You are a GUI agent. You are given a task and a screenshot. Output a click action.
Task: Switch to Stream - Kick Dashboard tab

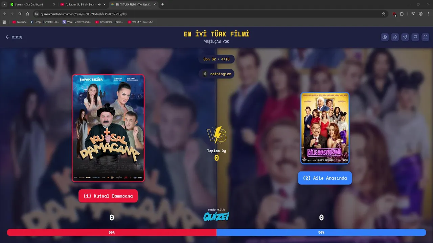(x=32, y=4)
